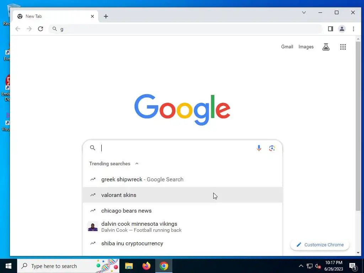Open the Gmail link

point(287,47)
